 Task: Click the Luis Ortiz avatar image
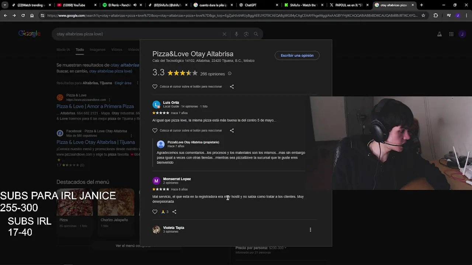click(156, 105)
